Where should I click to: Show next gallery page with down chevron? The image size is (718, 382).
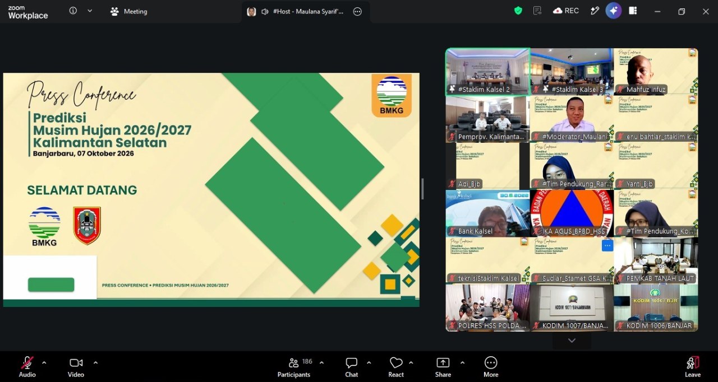pyautogui.click(x=572, y=341)
